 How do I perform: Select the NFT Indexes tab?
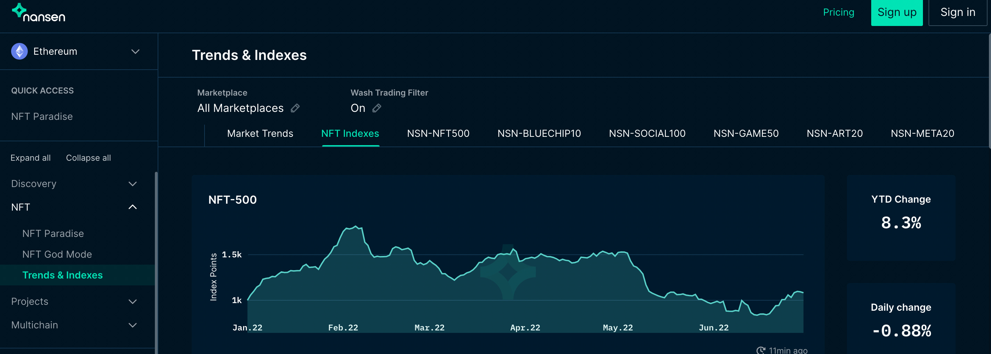(350, 134)
